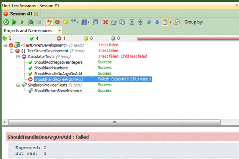The width and height of the screenshot is (239, 159).
Task: Select TestDrivenDevelopment namespace row
Action: (48, 51)
